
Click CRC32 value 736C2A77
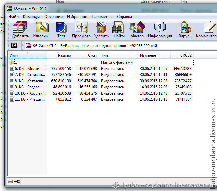point(183,81)
